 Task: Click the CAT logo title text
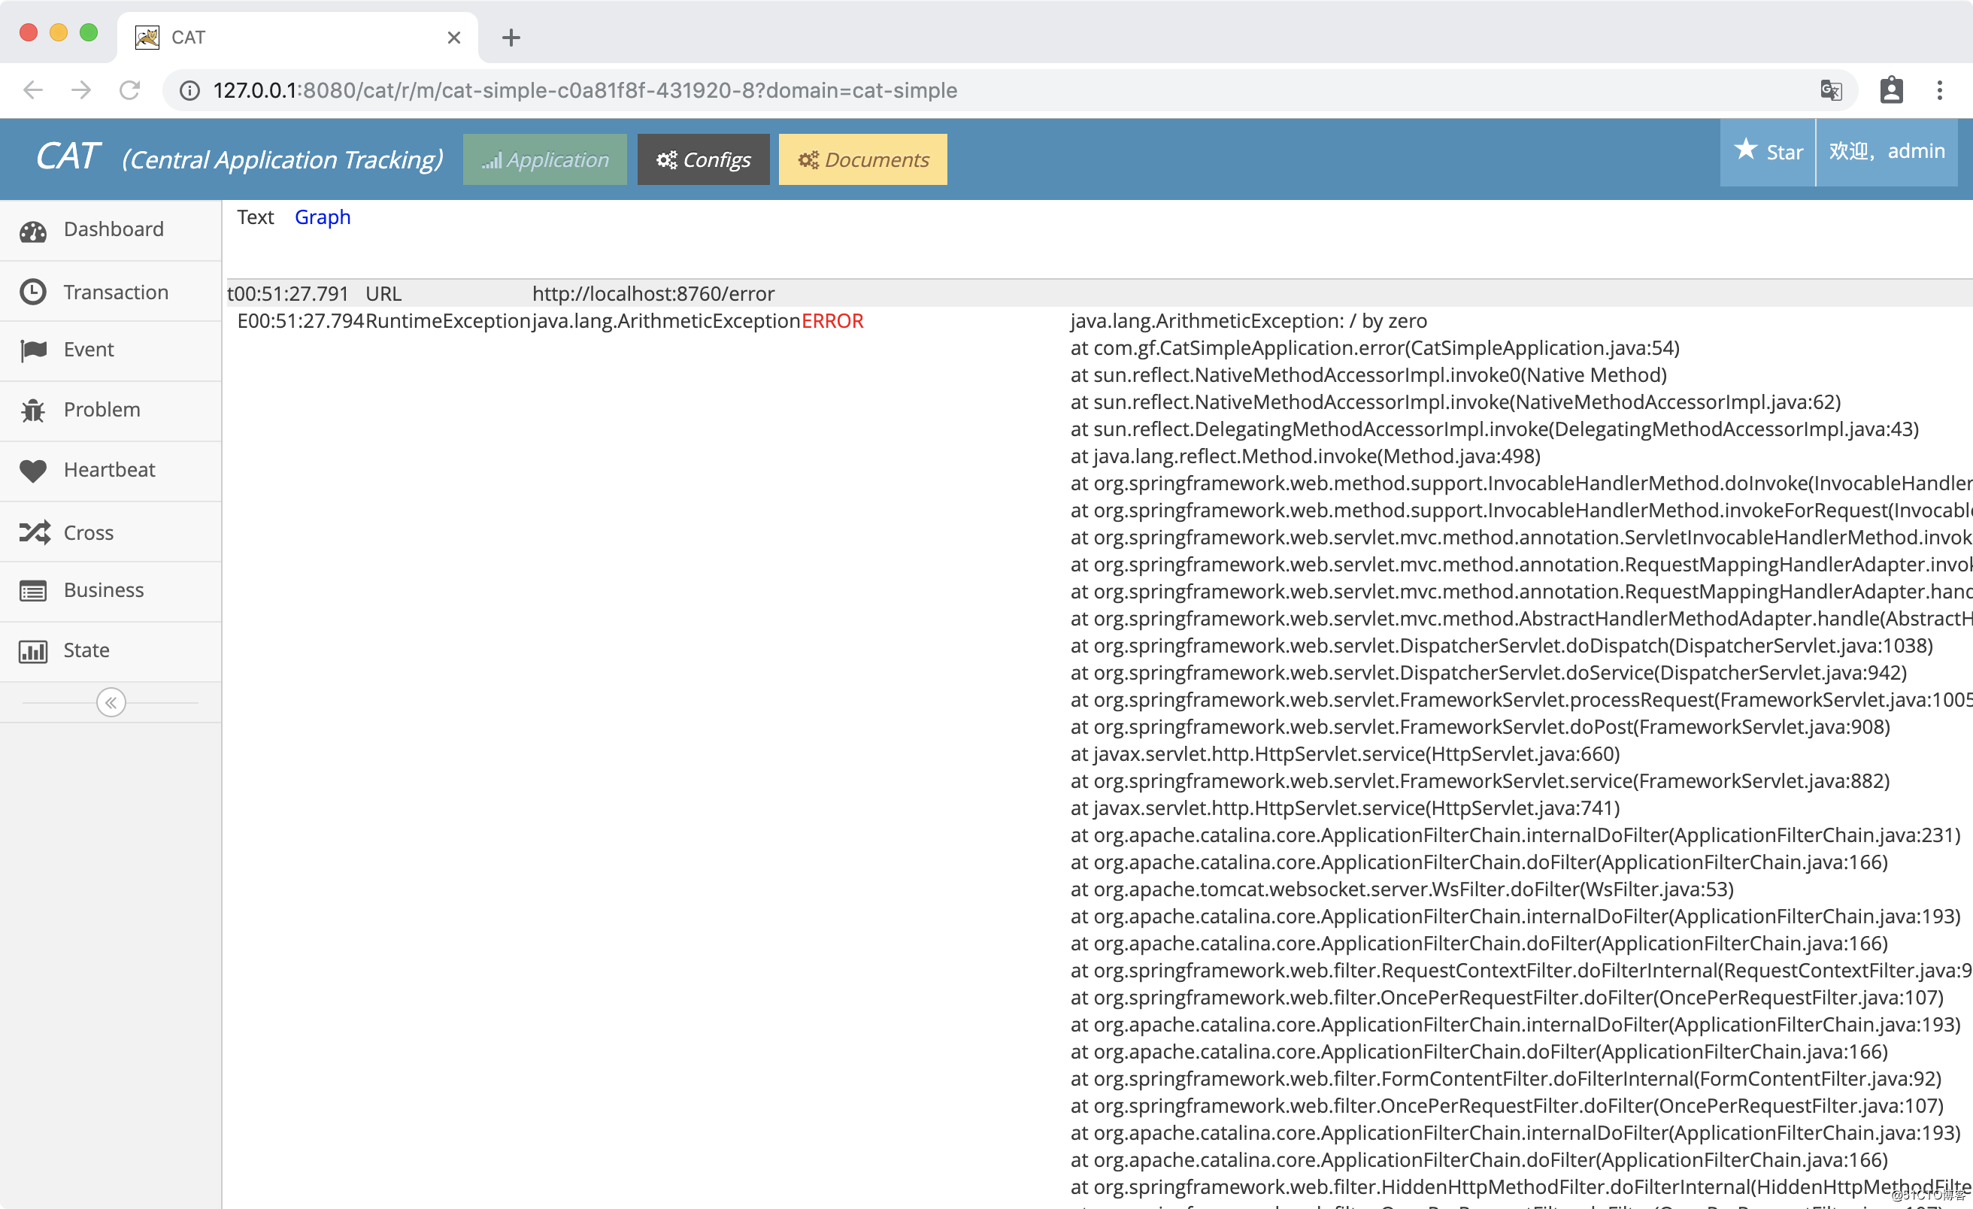68,156
